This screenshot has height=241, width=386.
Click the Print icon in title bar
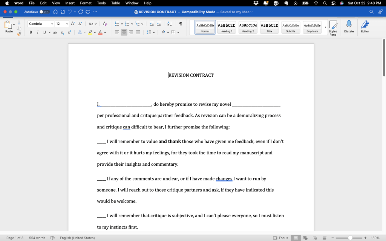88,12
